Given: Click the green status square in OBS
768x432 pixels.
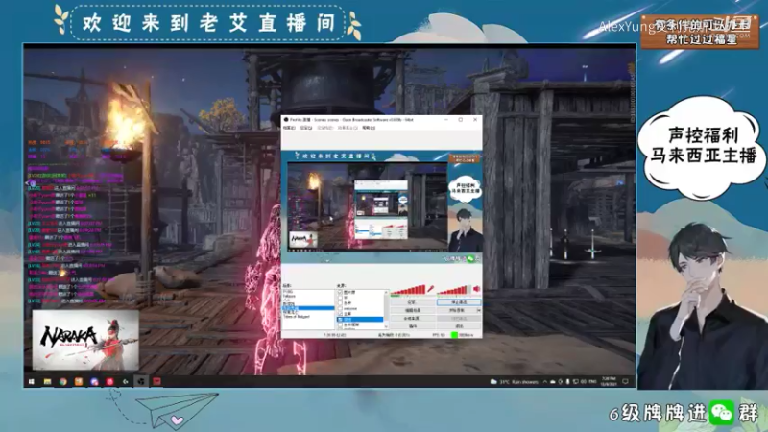Looking at the screenshot, I should pos(454,335).
